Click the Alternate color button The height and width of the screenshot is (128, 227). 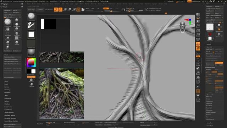pos(31,77)
